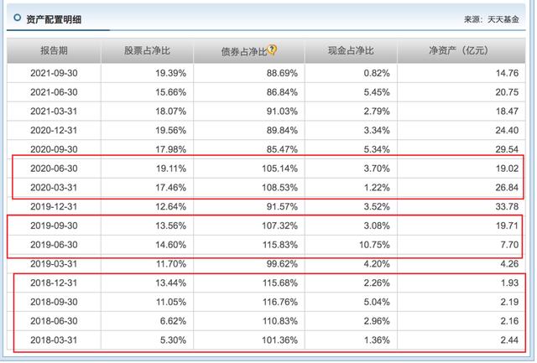This screenshot has width=537, height=363.
Task: Select the 2020-03-31 report date cell
Action: (x=54, y=188)
